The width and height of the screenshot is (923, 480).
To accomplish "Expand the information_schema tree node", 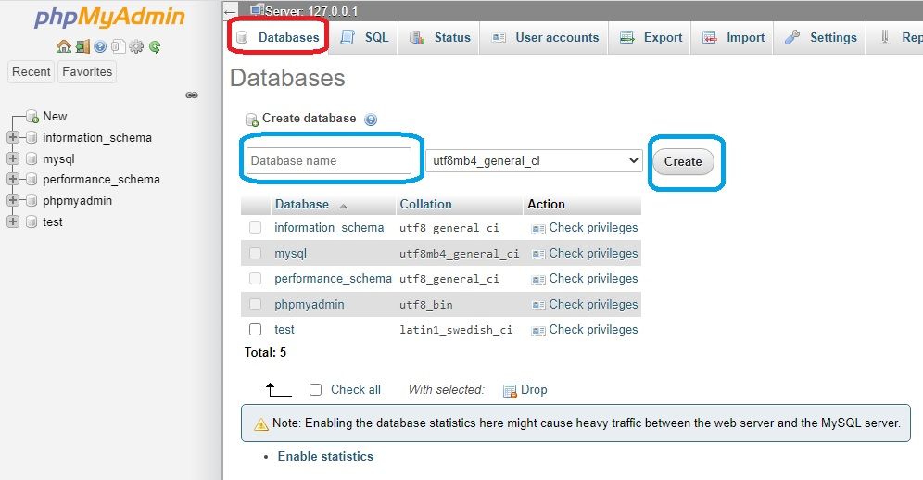I will [12, 137].
